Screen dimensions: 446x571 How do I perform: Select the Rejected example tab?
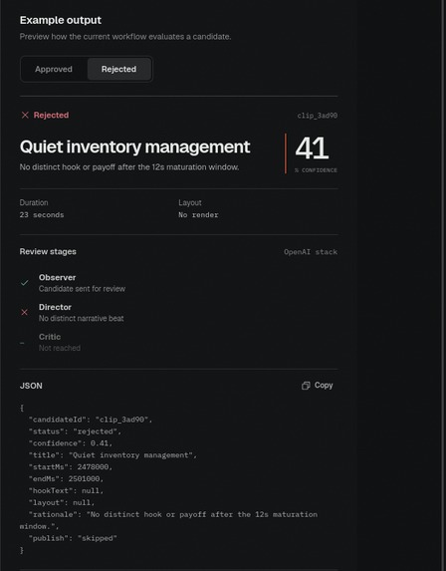[x=118, y=69]
